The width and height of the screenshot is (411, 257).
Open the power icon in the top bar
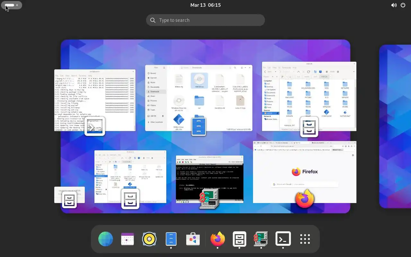(403, 5)
